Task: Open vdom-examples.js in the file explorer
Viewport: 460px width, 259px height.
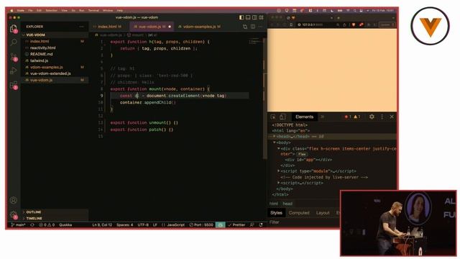Action: 46,67
